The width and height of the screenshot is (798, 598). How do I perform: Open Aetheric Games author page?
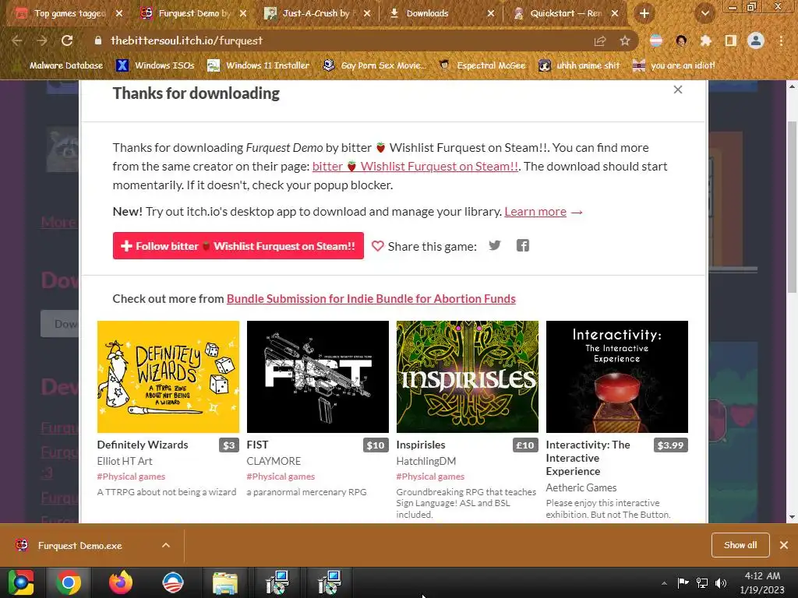(581, 487)
